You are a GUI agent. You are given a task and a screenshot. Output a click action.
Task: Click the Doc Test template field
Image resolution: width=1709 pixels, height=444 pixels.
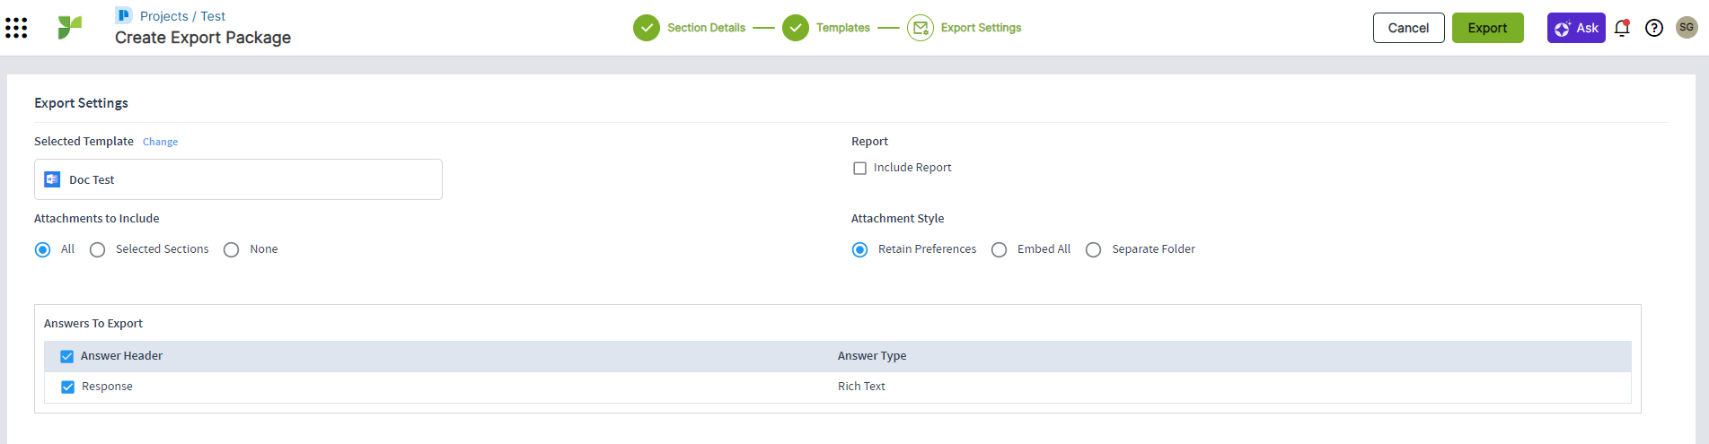pyautogui.click(x=238, y=179)
